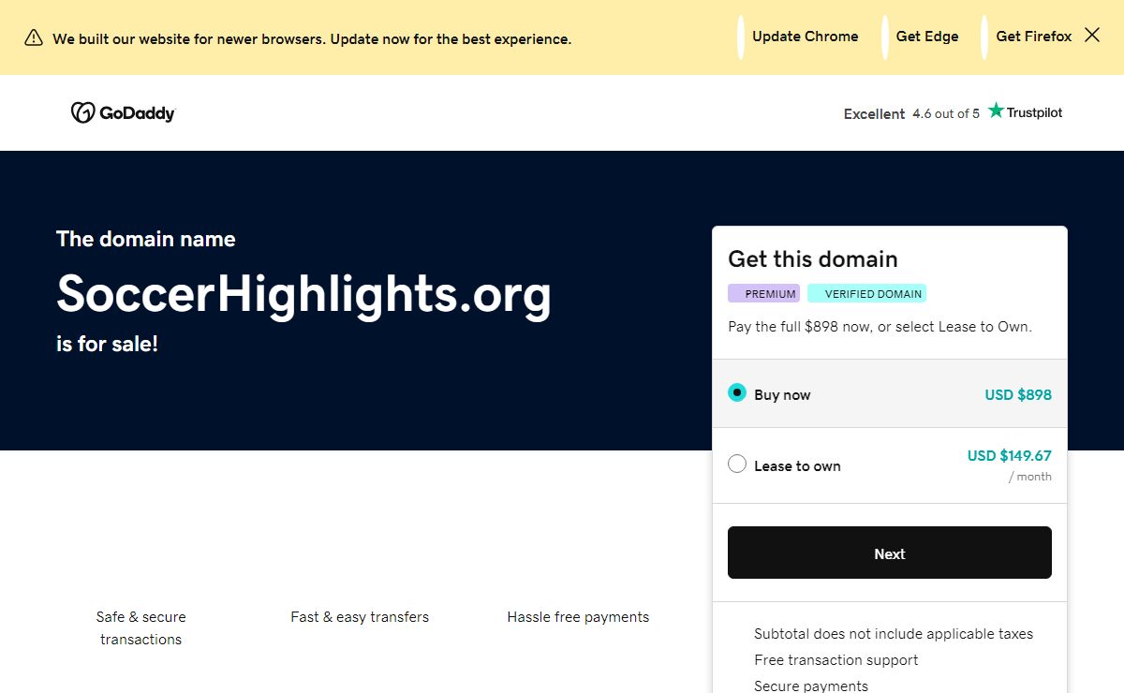Click 'Secure payments' text

pyautogui.click(x=811, y=686)
